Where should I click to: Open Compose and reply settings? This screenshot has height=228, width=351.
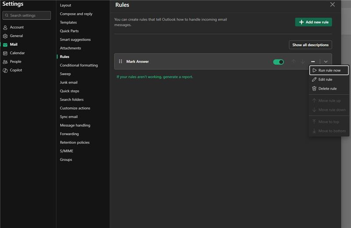(x=76, y=14)
